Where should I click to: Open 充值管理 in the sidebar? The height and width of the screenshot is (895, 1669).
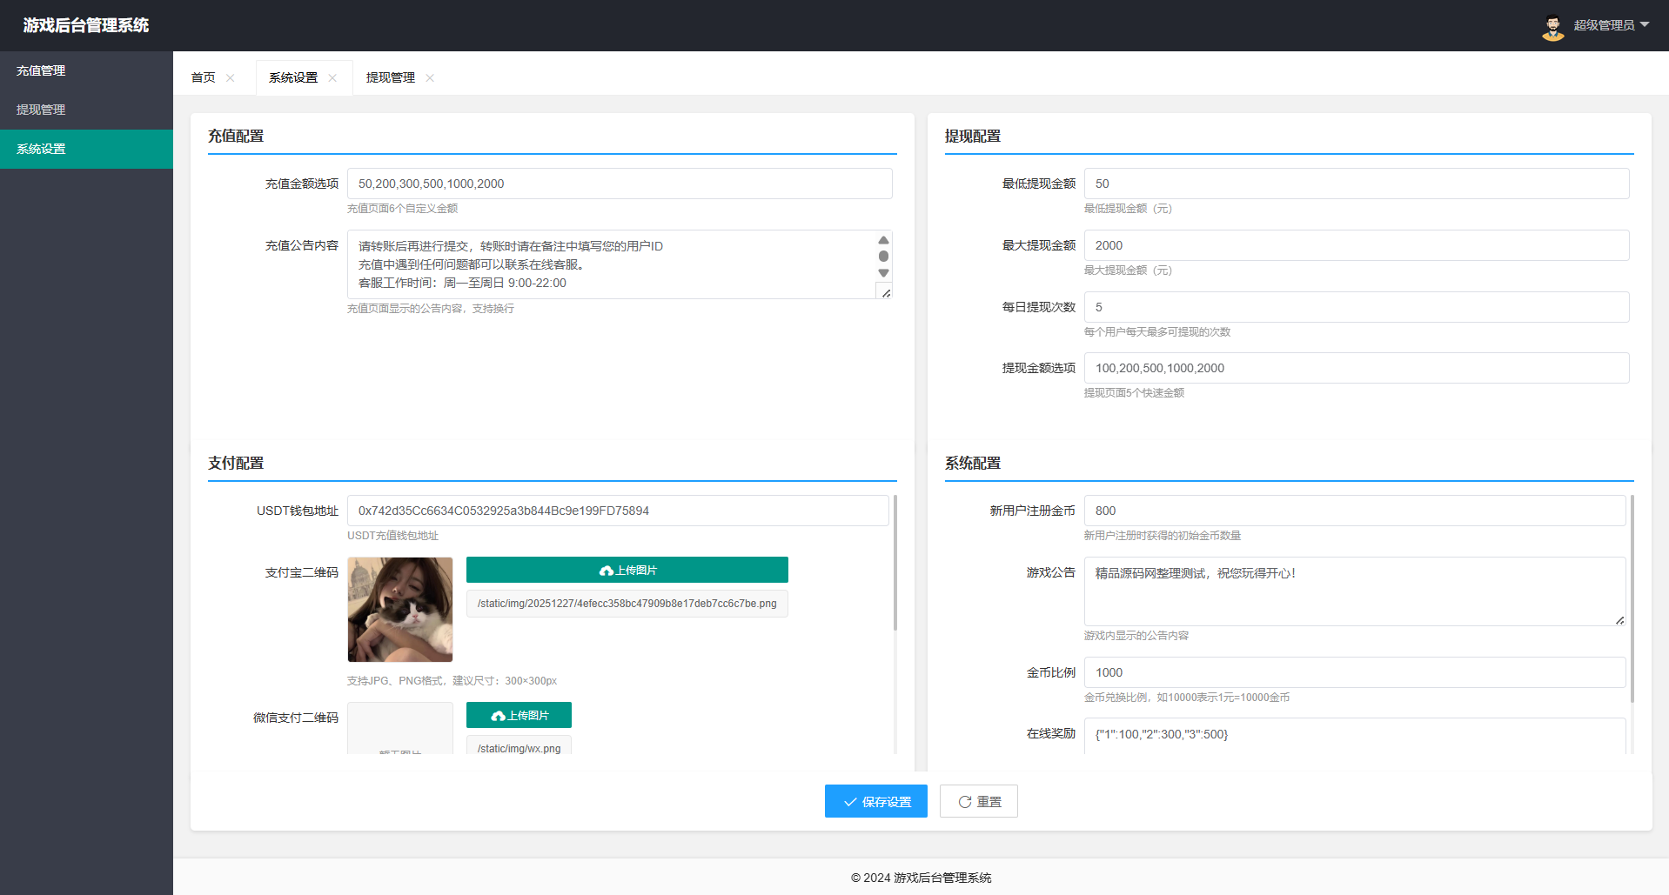coord(41,70)
